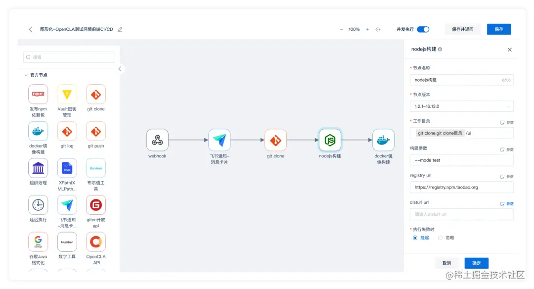Click 参数 link beside disturl url
534x289 pixels.
click(507, 204)
